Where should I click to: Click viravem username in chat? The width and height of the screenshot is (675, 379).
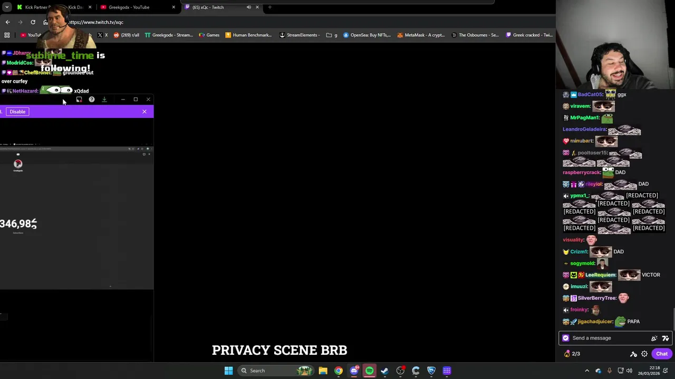coord(580,106)
